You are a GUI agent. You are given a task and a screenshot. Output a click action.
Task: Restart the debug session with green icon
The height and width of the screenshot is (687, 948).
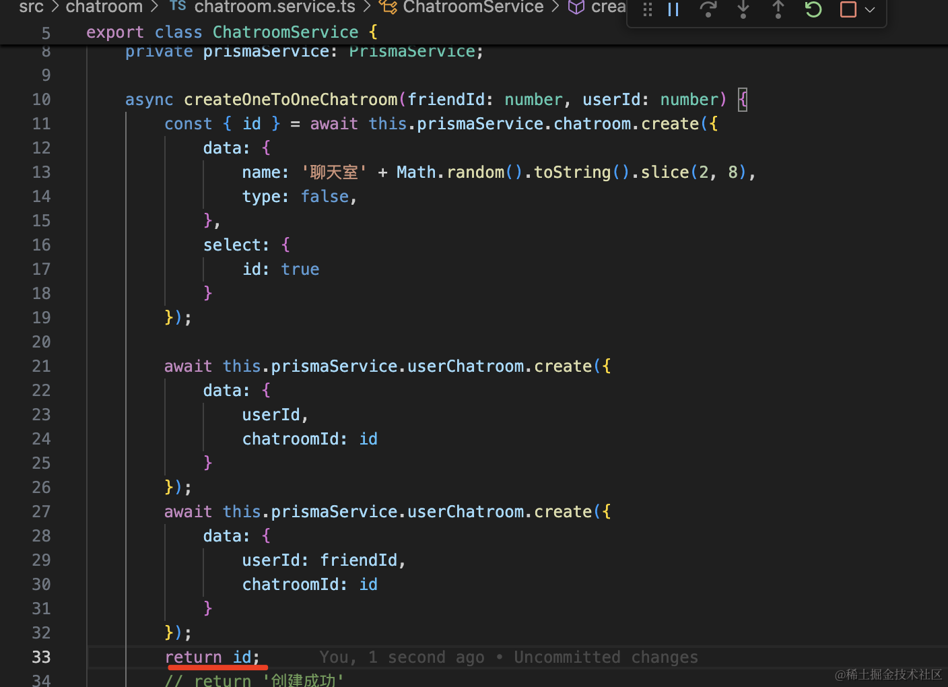tap(813, 9)
